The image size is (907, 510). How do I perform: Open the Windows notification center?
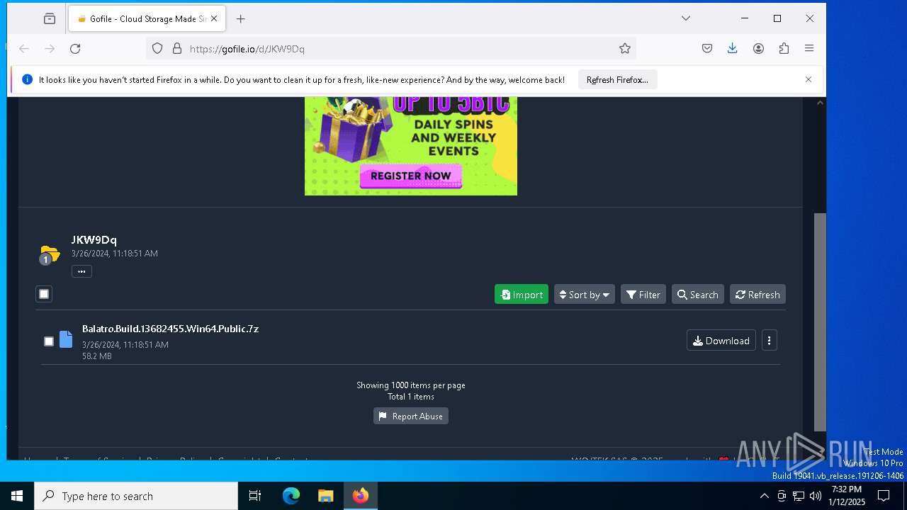[884, 496]
